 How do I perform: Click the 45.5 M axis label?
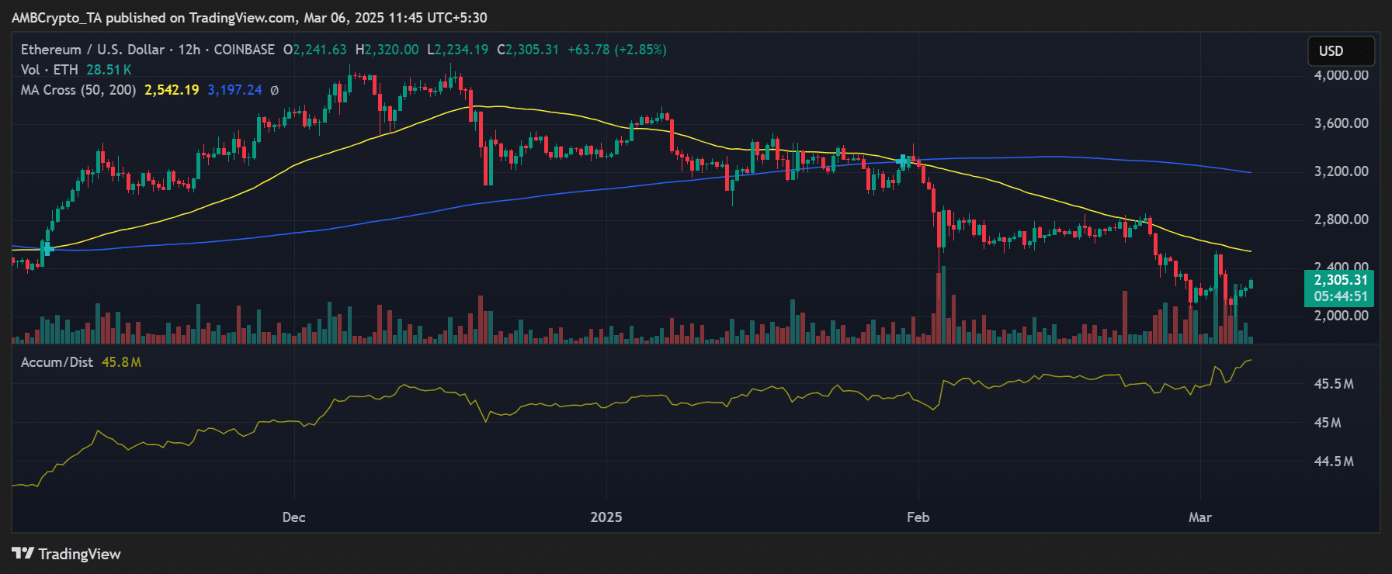[1334, 384]
